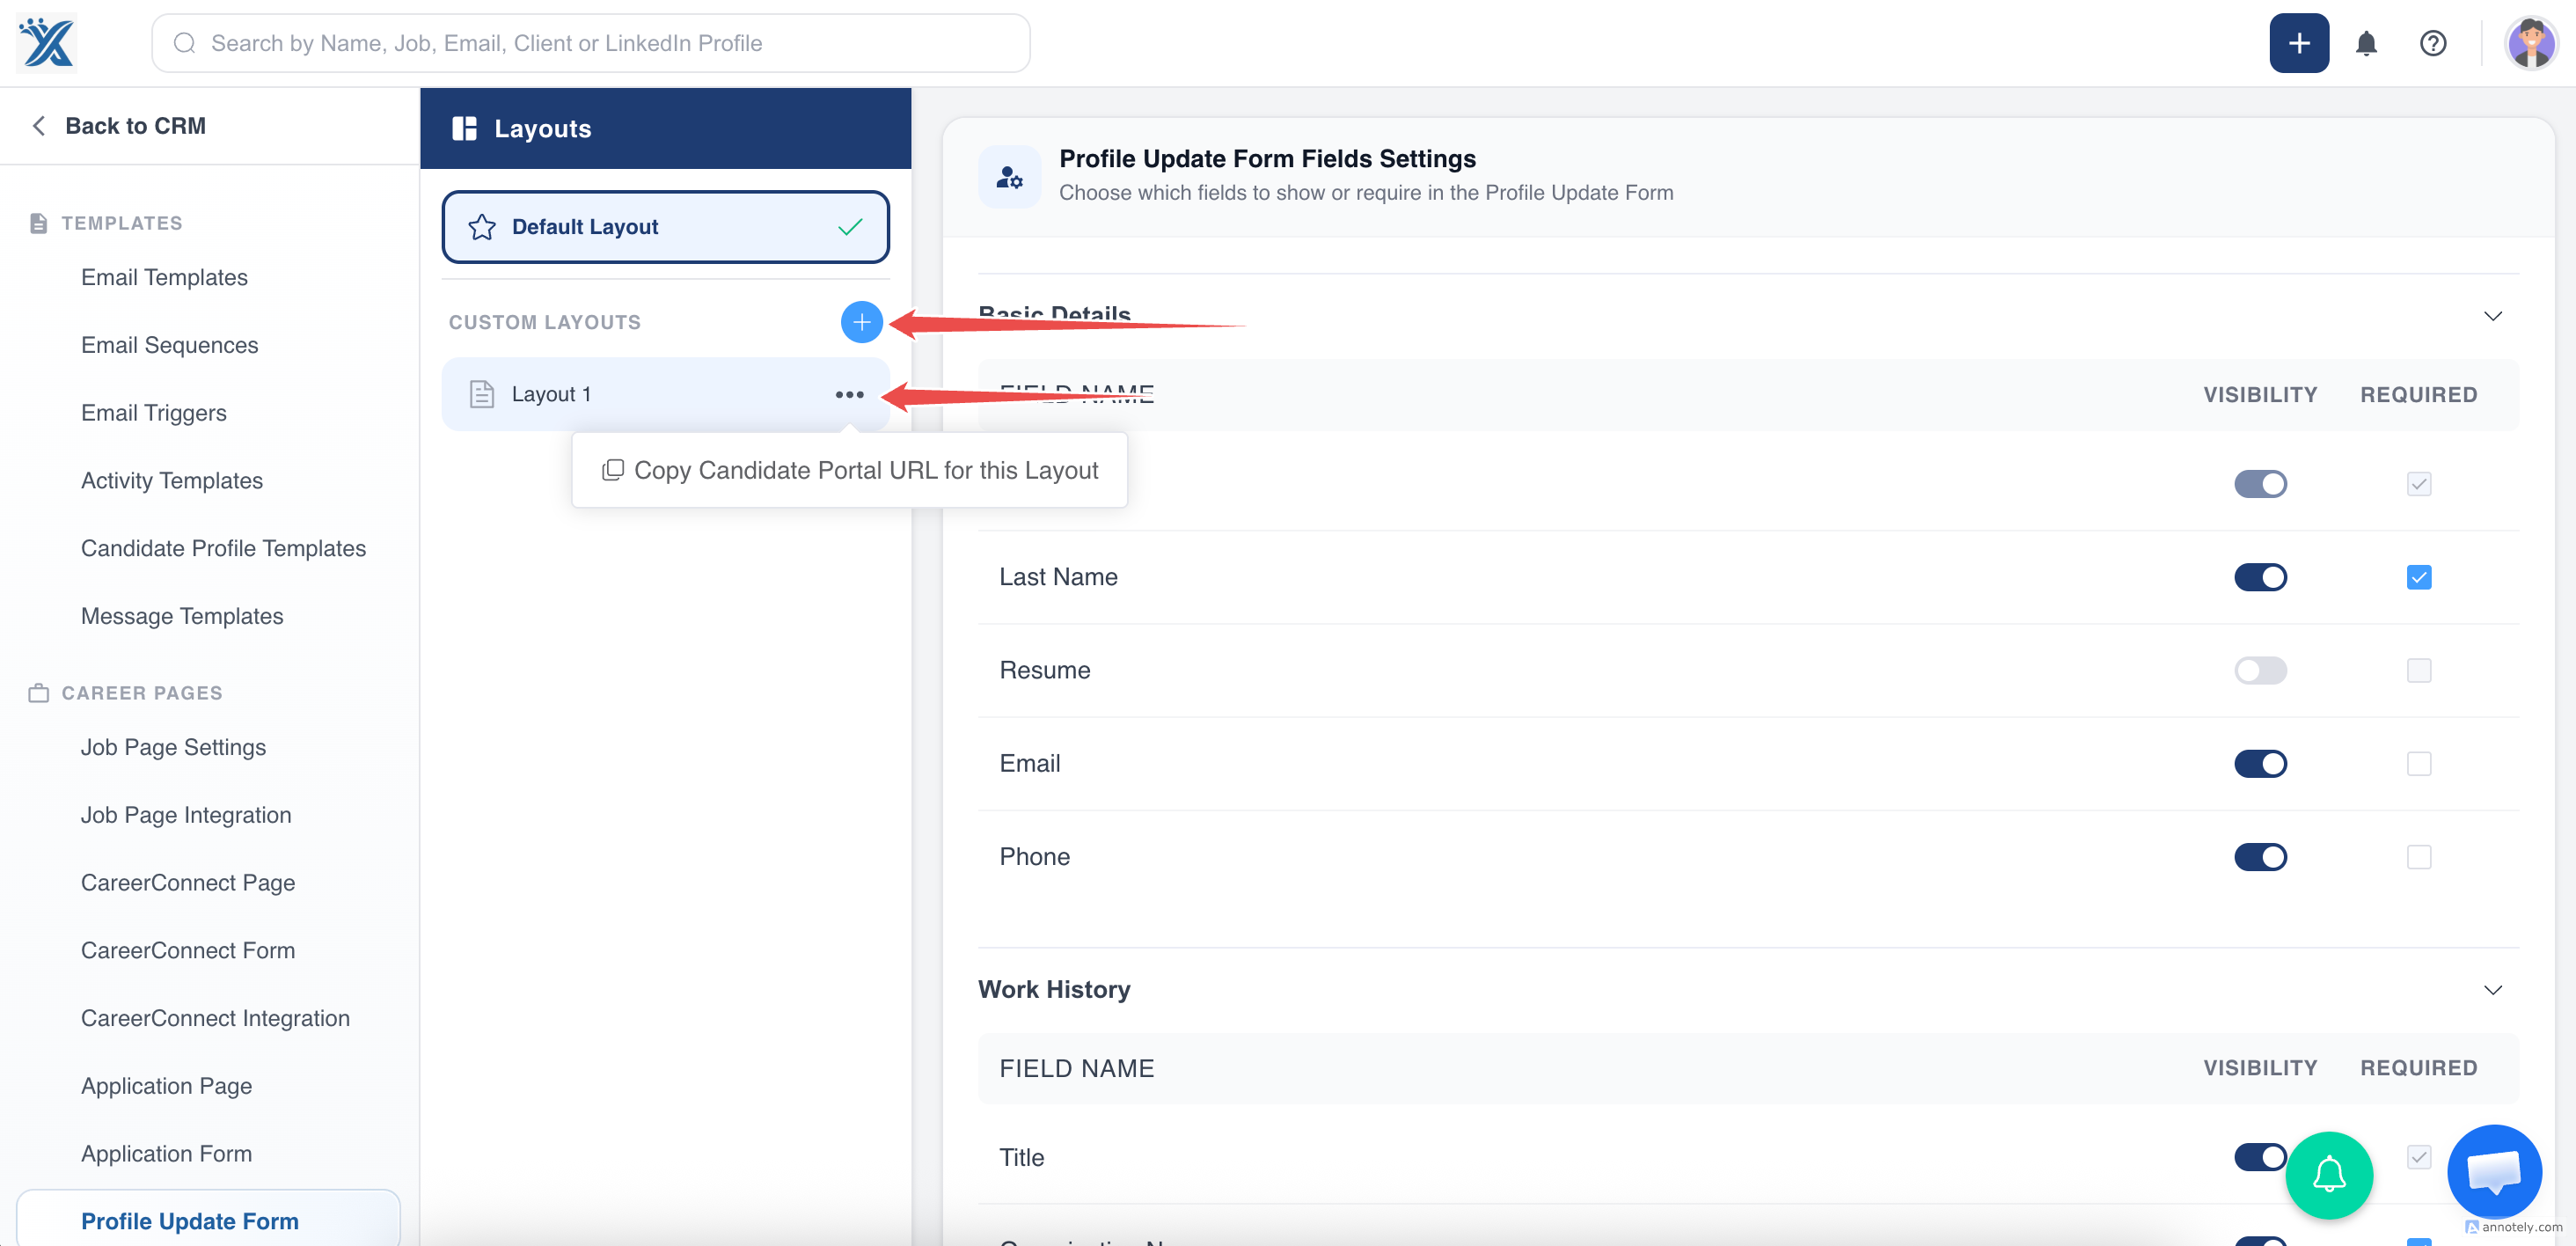Uncheck required for Last Name

[x=2418, y=577]
